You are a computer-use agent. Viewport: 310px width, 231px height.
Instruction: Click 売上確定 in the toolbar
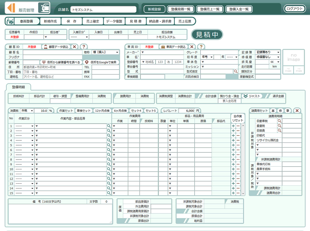pos(93,21)
